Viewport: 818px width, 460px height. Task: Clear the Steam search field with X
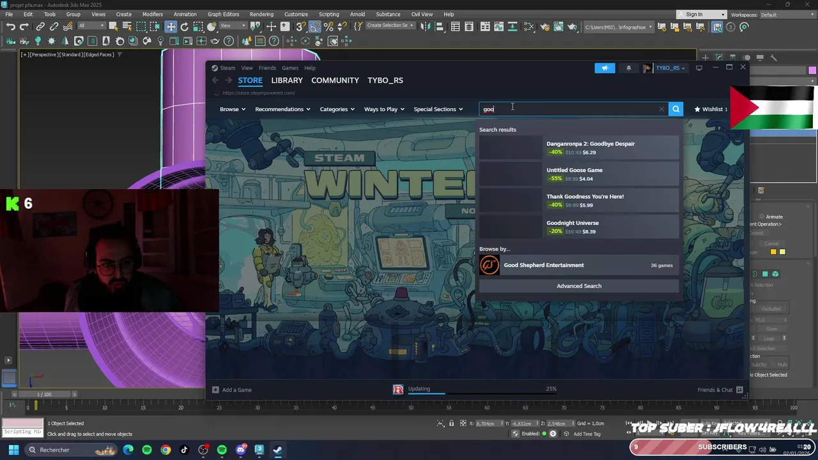(x=661, y=109)
